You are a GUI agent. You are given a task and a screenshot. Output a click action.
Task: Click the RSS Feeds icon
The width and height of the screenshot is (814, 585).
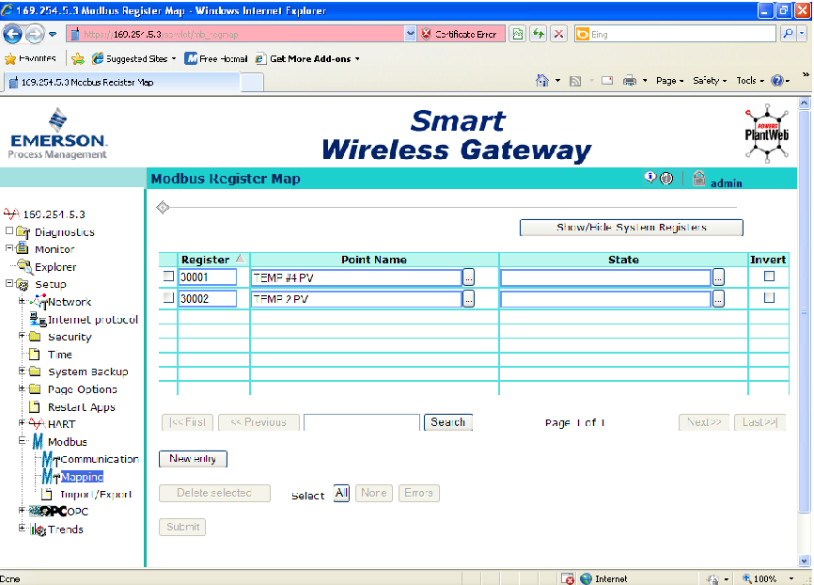(575, 81)
